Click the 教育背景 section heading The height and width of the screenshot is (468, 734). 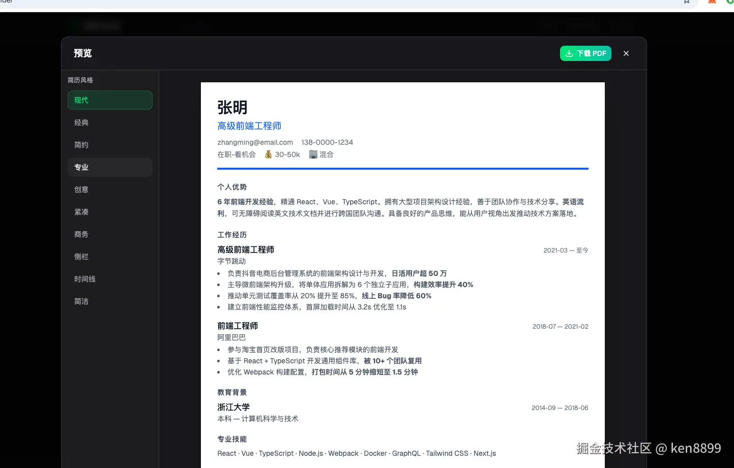coord(232,392)
